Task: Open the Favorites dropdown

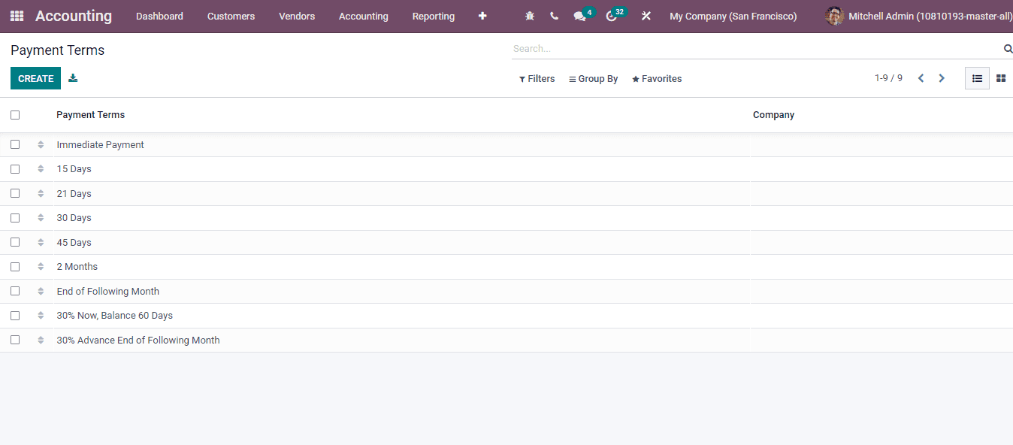Action: click(656, 78)
